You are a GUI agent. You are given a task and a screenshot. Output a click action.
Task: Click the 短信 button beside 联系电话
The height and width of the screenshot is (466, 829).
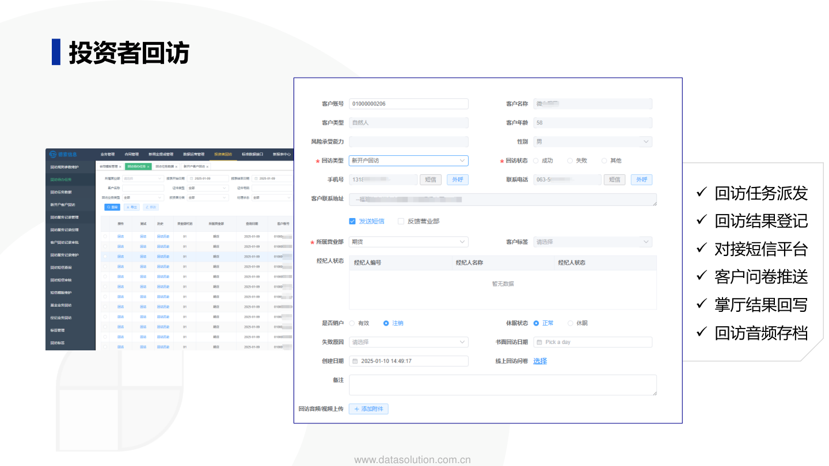[x=614, y=180]
